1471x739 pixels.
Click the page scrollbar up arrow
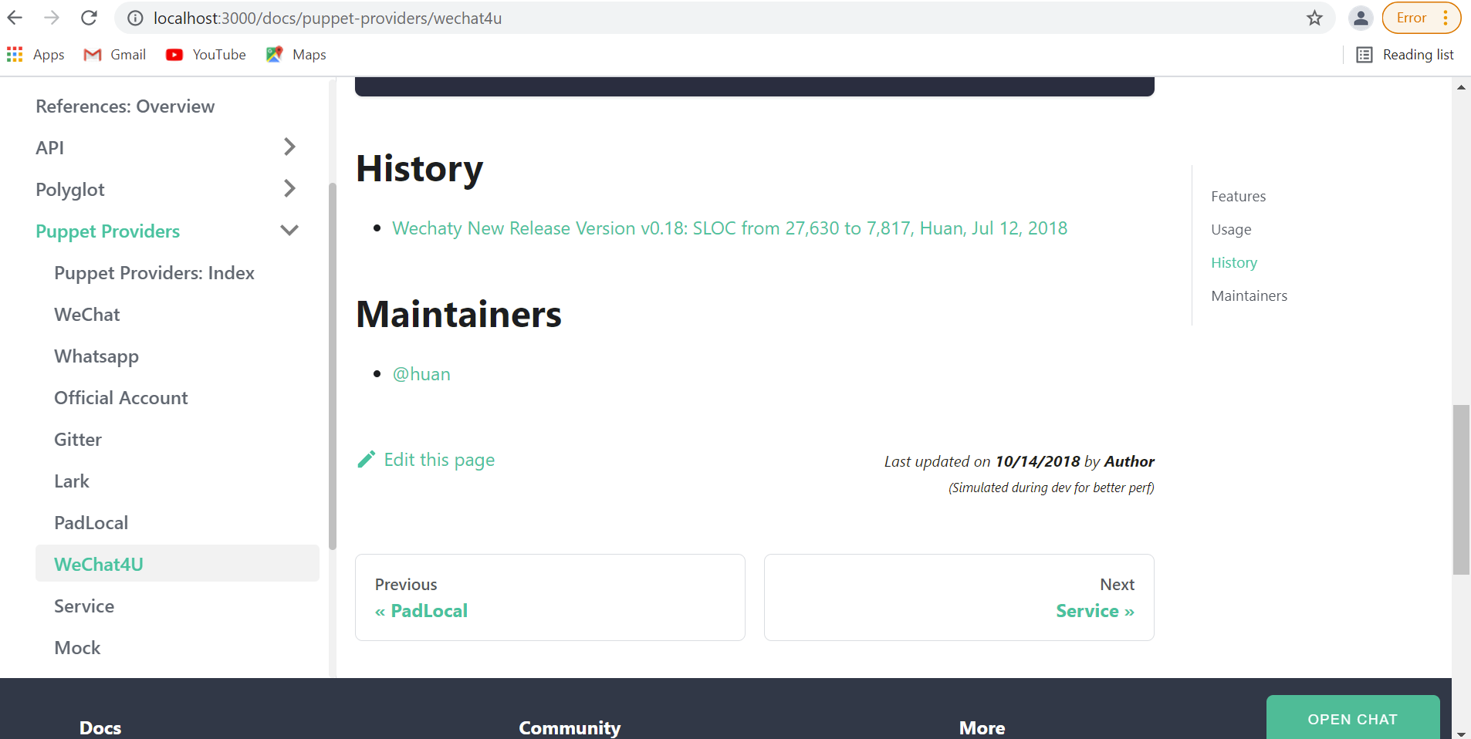(1461, 87)
